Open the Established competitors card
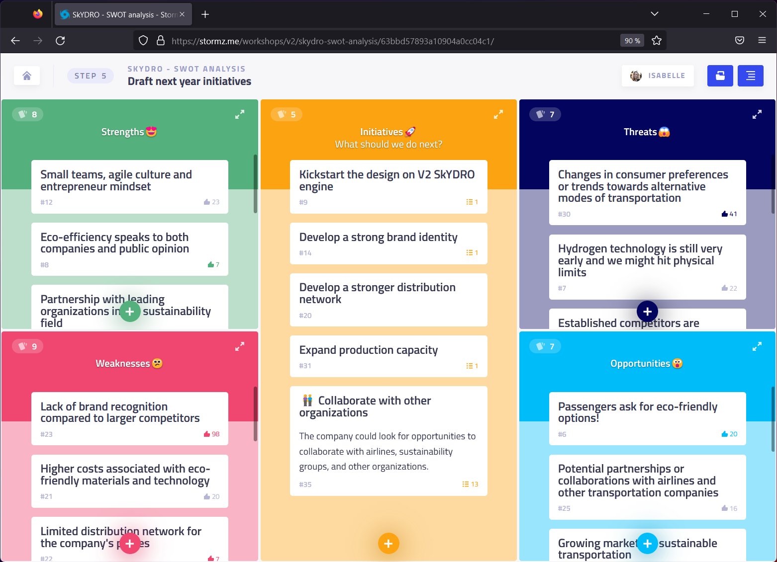The image size is (777, 562). [x=647, y=319]
